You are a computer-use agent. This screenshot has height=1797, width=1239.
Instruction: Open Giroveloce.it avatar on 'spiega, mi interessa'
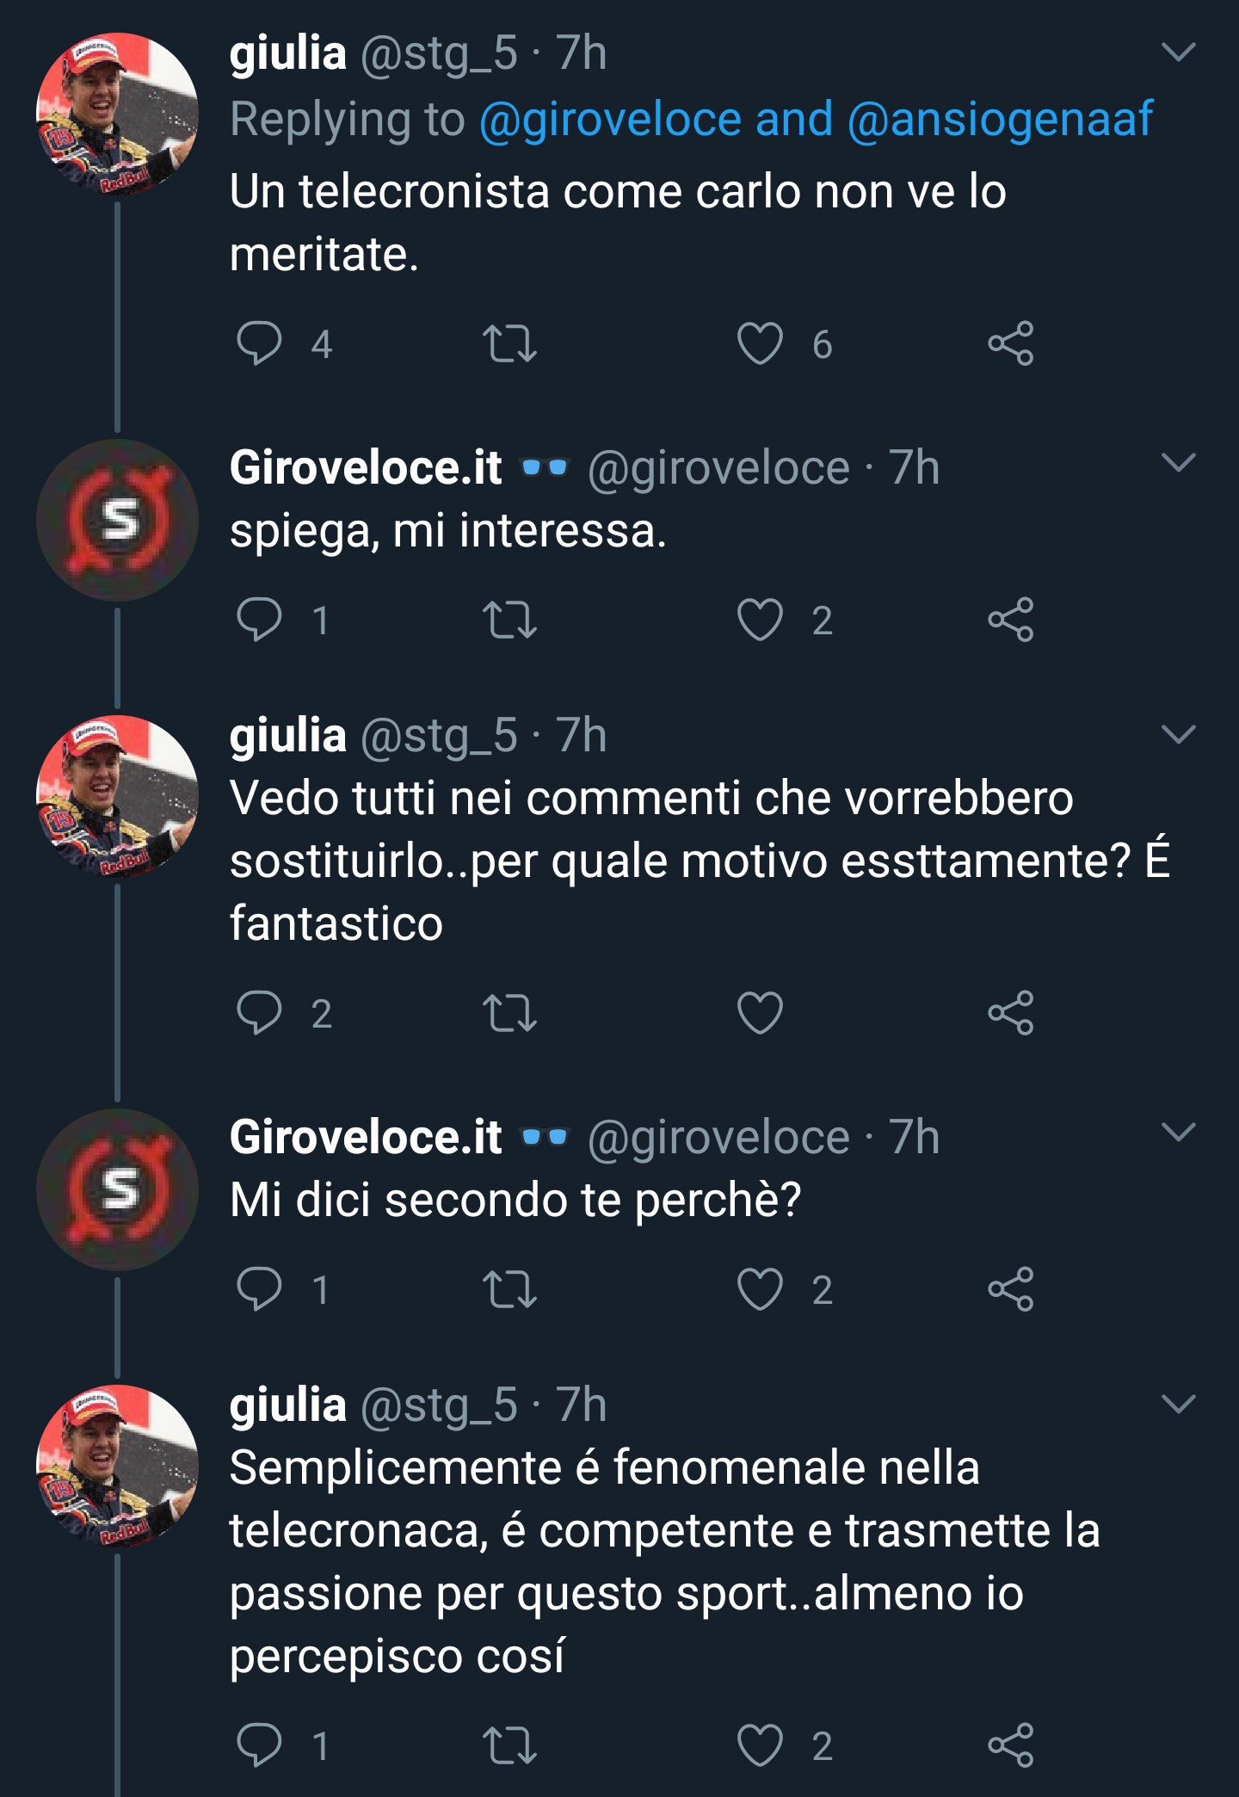pyautogui.click(x=117, y=520)
